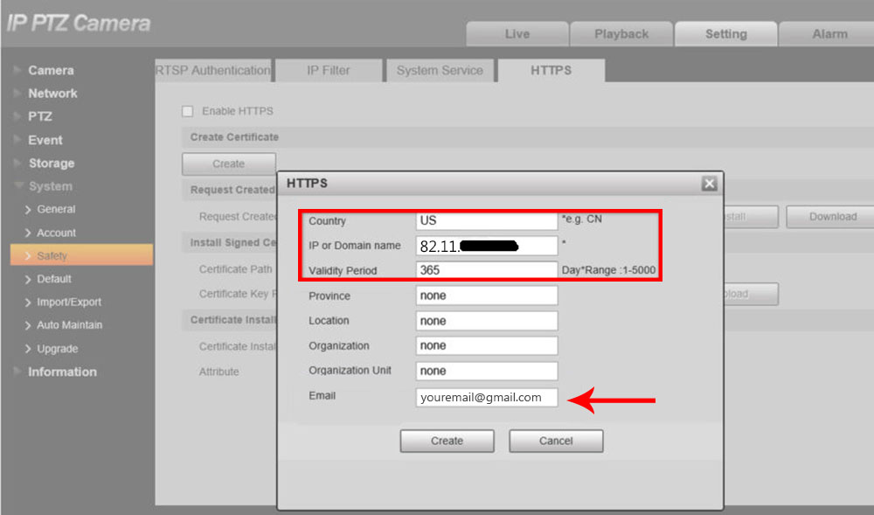Screen dimensions: 874x515
Task: Click Create in the HTTPS dialog
Action: 447,441
